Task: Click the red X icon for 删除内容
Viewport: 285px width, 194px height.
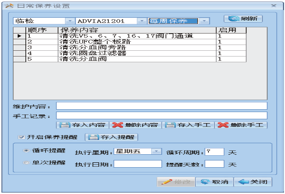Action: [x=118, y=125]
